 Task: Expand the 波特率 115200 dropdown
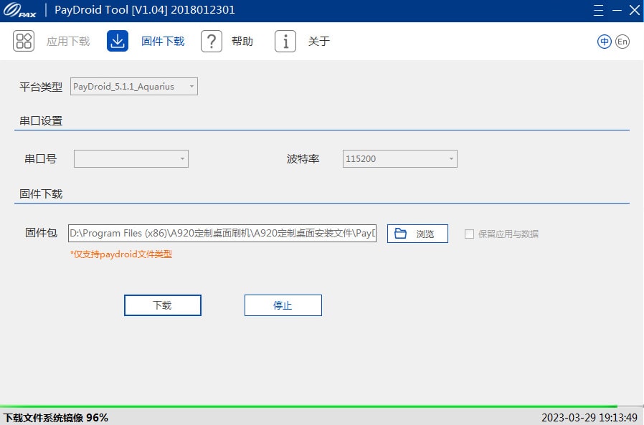tap(400, 159)
